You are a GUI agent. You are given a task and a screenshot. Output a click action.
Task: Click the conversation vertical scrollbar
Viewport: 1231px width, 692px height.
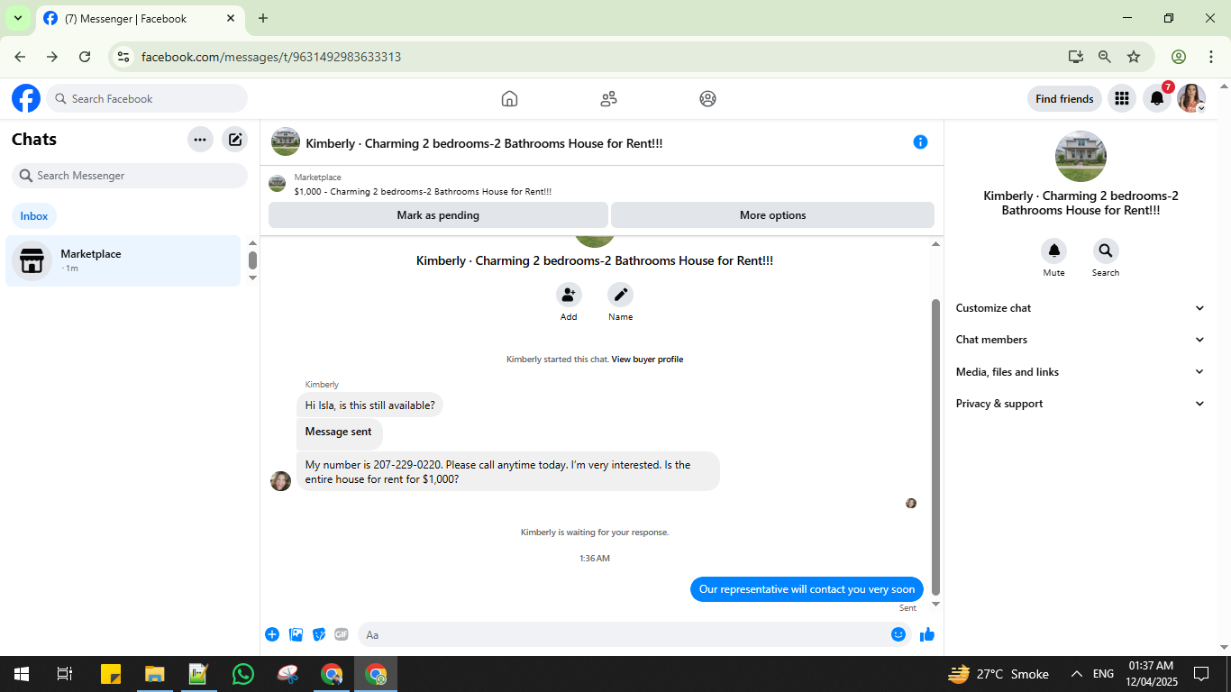click(x=935, y=448)
